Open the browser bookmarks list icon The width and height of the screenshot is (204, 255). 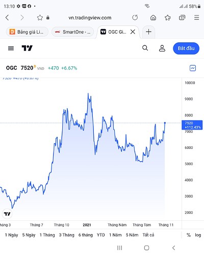pos(168,17)
